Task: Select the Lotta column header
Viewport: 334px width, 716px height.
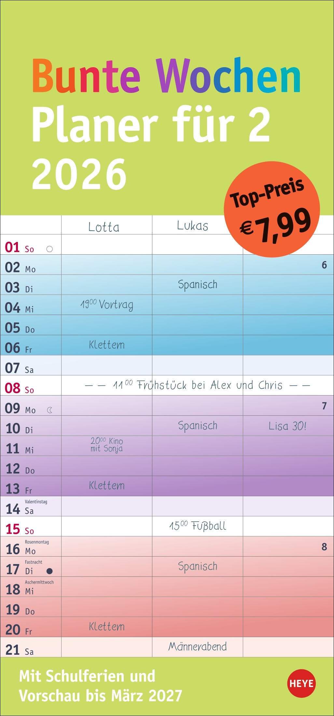Action: [104, 227]
